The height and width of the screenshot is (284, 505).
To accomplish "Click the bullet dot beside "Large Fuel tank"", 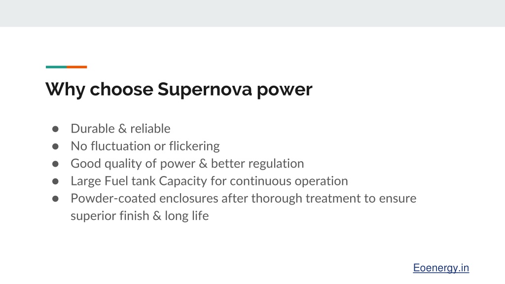I will [55, 181].
